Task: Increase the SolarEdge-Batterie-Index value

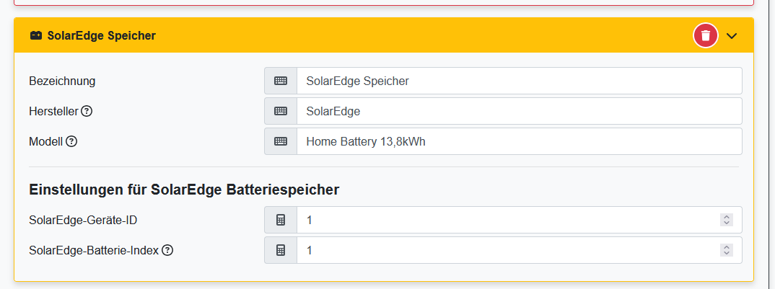Action: [x=727, y=247]
